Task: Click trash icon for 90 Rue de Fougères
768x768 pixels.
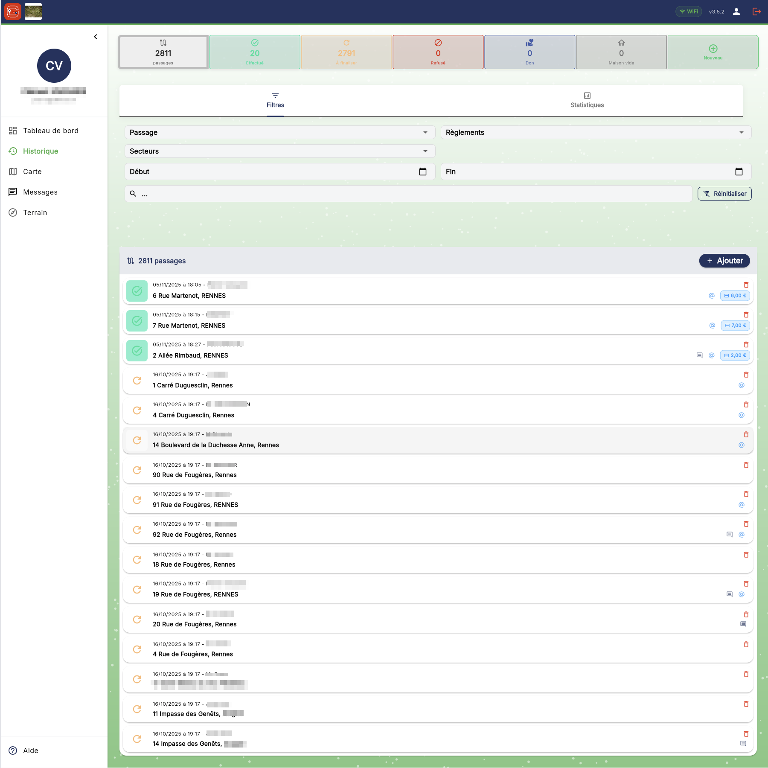Action: 746,465
